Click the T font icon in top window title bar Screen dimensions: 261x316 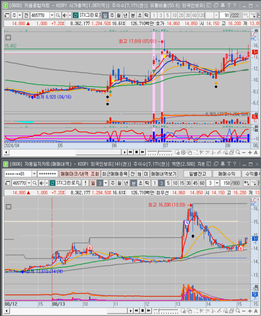pyautogui.click(x=229, y=5)
